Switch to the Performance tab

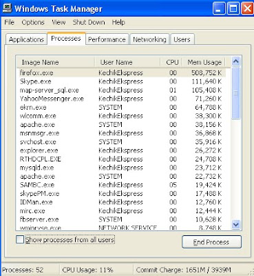(107, 39)
